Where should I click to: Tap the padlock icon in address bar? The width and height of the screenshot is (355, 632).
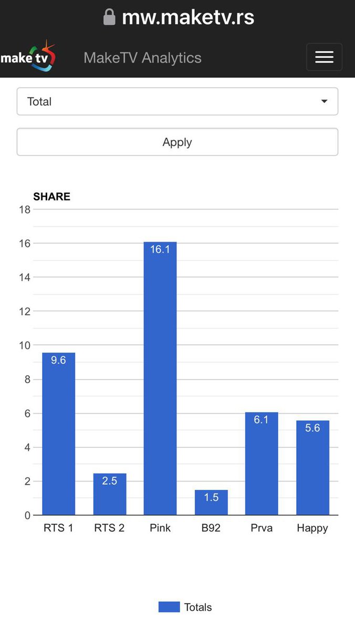tap(109, 17)
